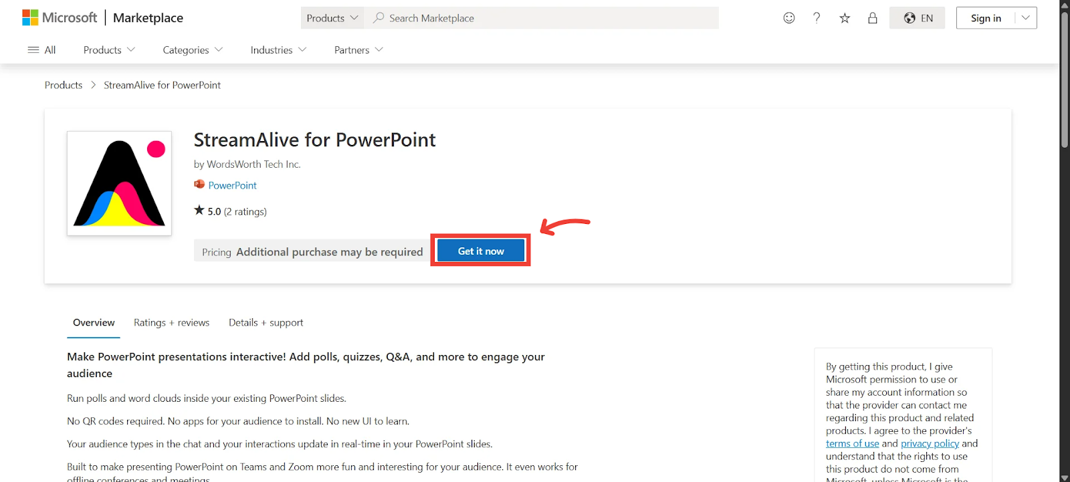The height and width of the screenshot is (482, 1070).
Task: Focus the Search Marketplace field
Action: pos(542,18)
